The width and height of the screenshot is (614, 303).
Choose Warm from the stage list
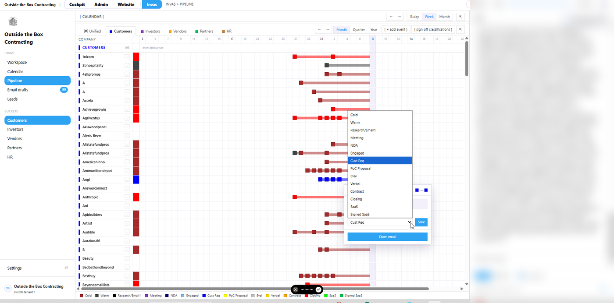tap(380, 123)
